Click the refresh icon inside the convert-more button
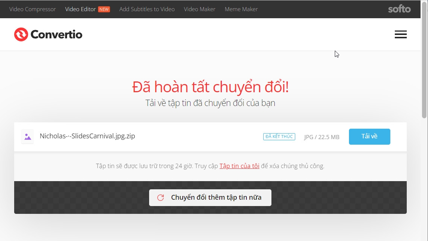This screenshot has height=241, width=428. (160, 197)
